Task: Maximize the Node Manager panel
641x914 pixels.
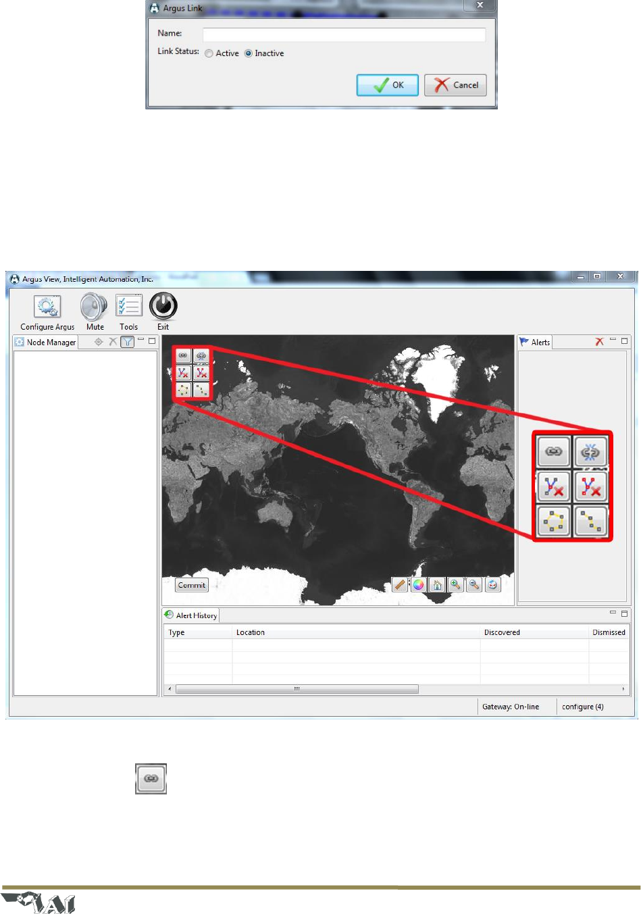Action: 152,340
